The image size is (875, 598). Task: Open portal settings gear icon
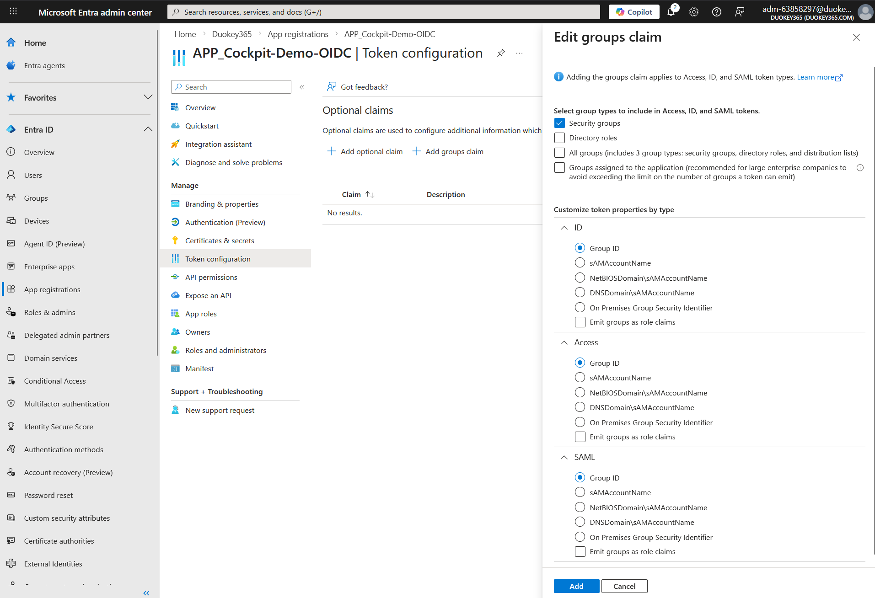pos(693,12)
